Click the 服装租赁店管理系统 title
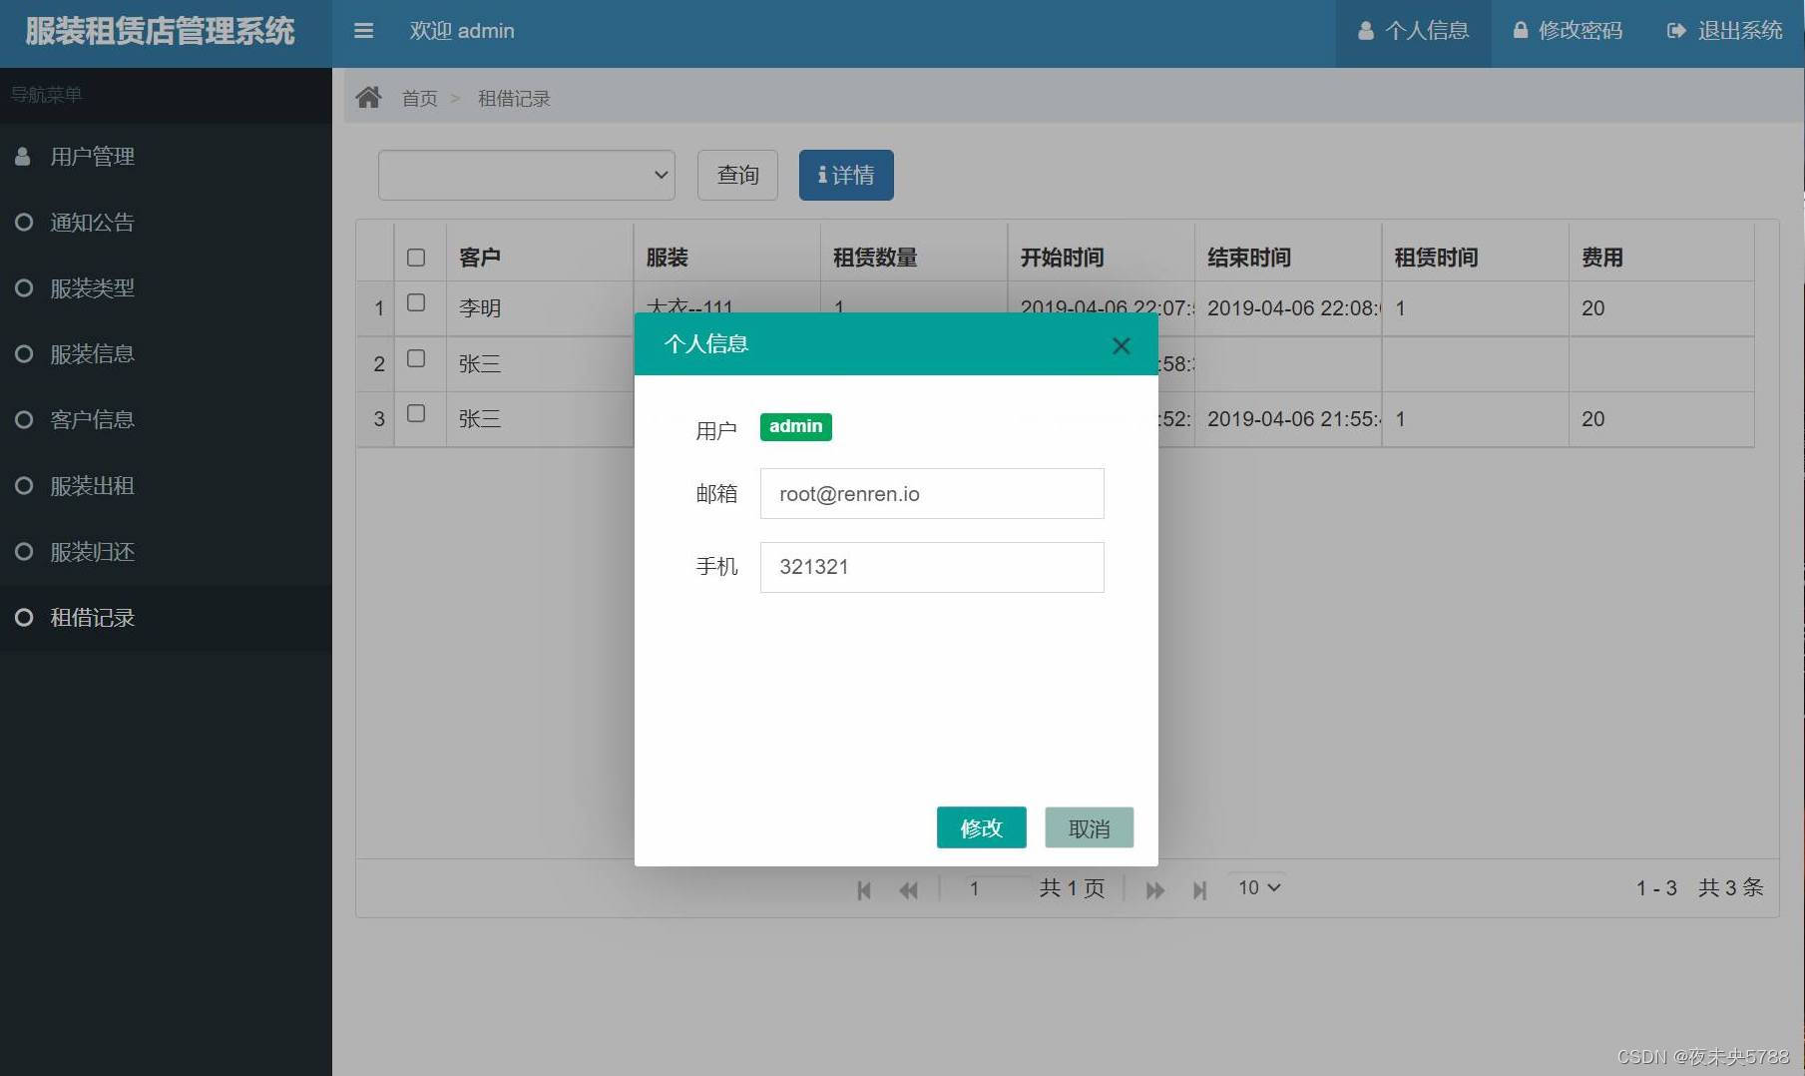 pyautogui.click(x=160, y=31)
